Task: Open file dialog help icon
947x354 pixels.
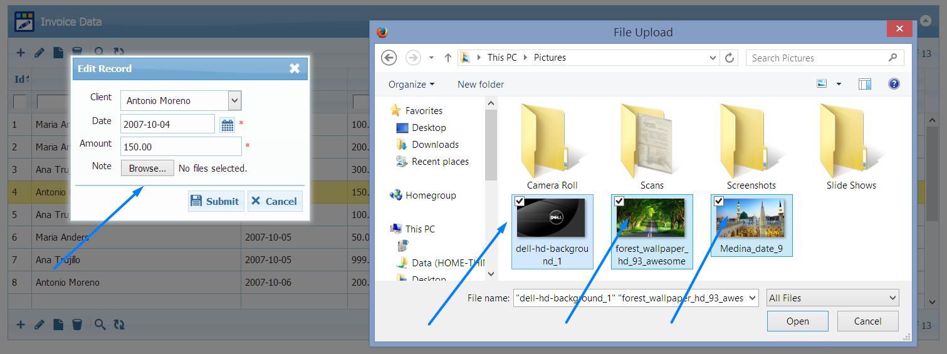Action: coord(894,84)
